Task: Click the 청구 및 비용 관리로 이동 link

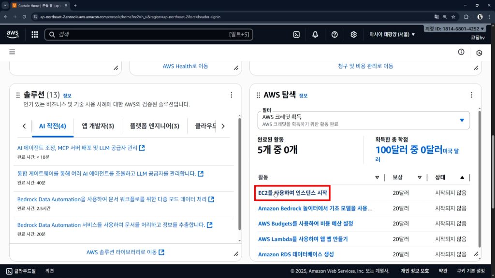Action: [x=365, y=66]
